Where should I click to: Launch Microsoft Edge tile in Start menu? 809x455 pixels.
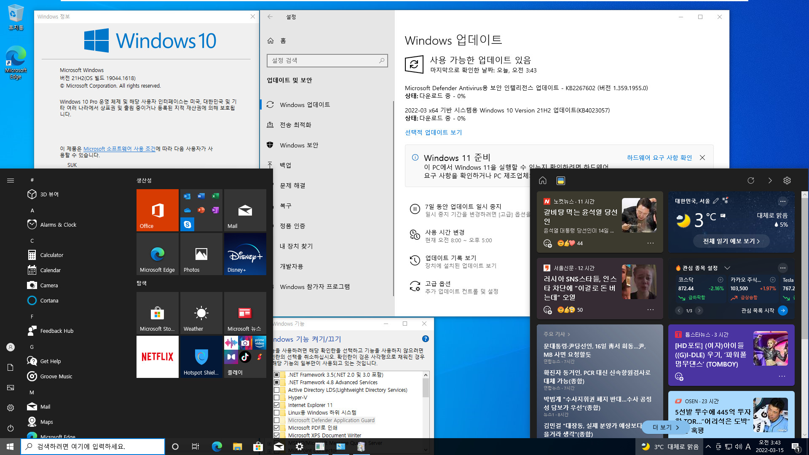point(157,254)
